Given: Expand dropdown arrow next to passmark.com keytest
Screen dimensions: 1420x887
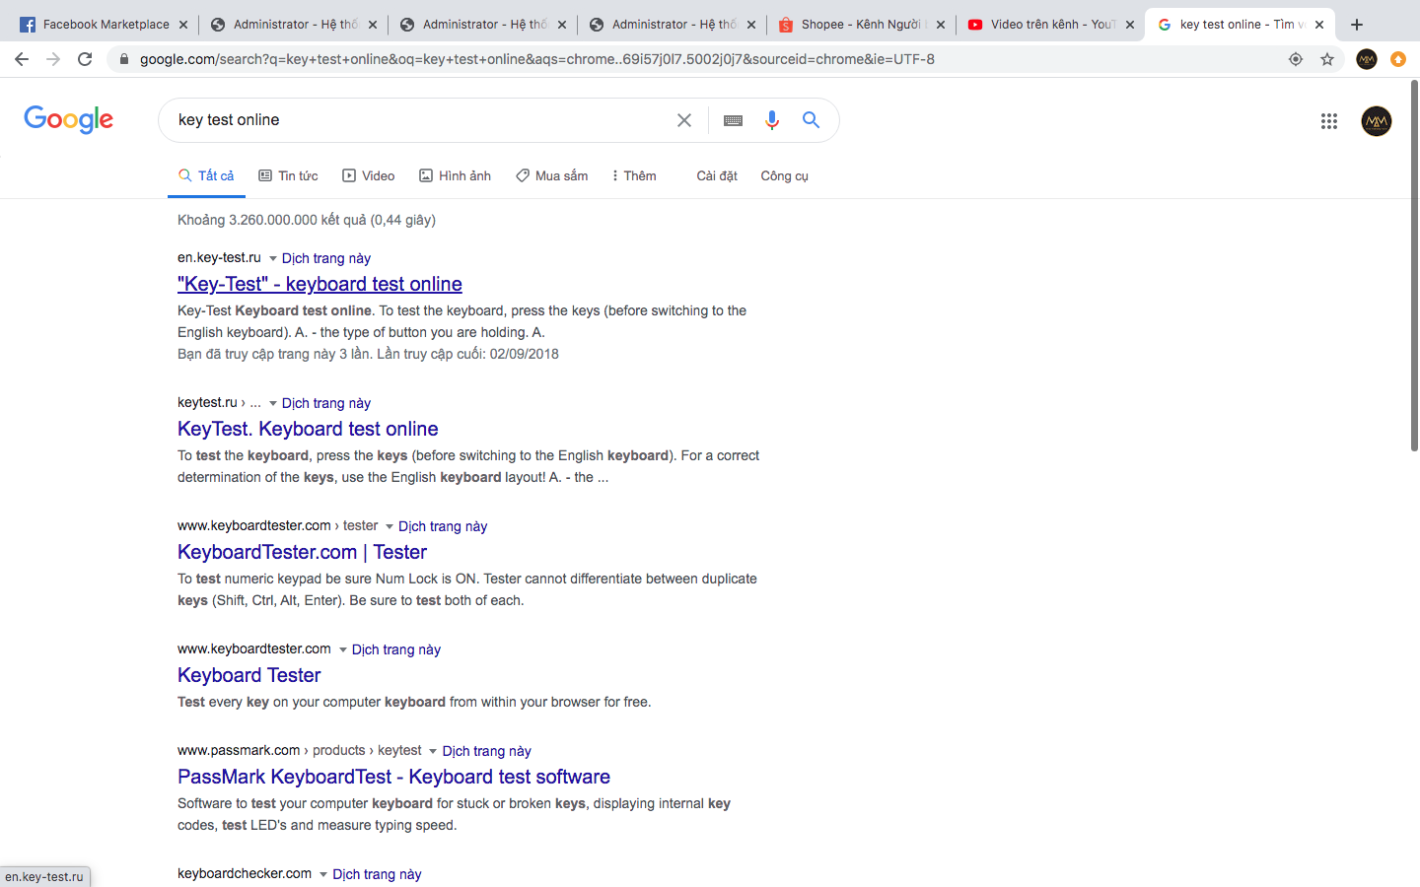Looking at the screenshot, I should pyautogui.click(x=433, y=752).
